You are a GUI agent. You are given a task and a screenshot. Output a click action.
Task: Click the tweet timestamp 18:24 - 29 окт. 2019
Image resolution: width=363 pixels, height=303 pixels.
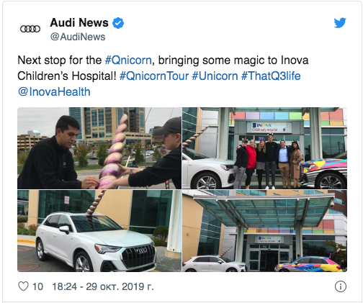coord(103,286)
